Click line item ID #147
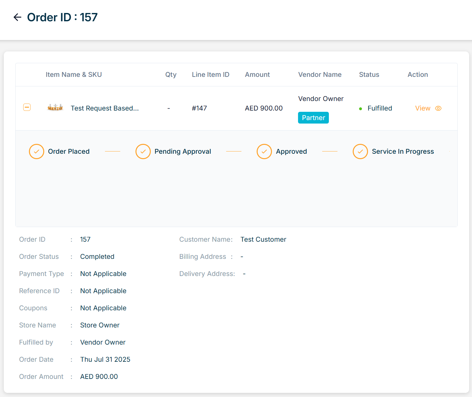472x397 pixels. point(199,108)
